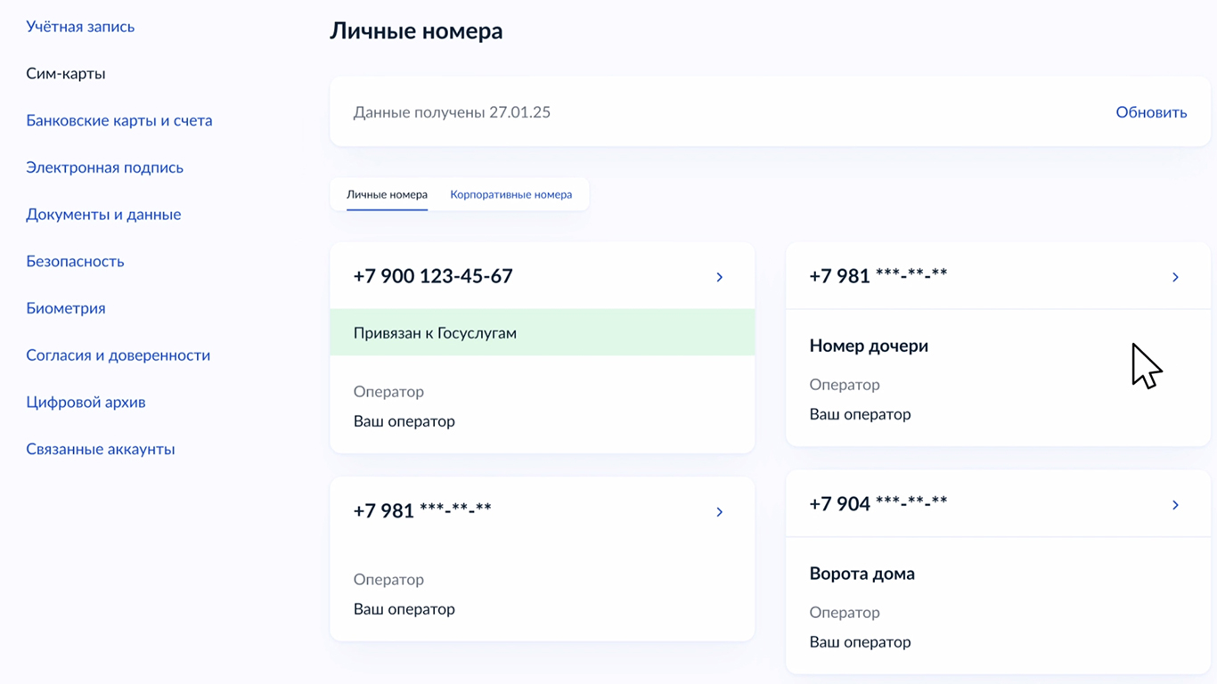Navigate to Цифровой архив
Viewport: 1217px width, 684px height.
(86, 403)
